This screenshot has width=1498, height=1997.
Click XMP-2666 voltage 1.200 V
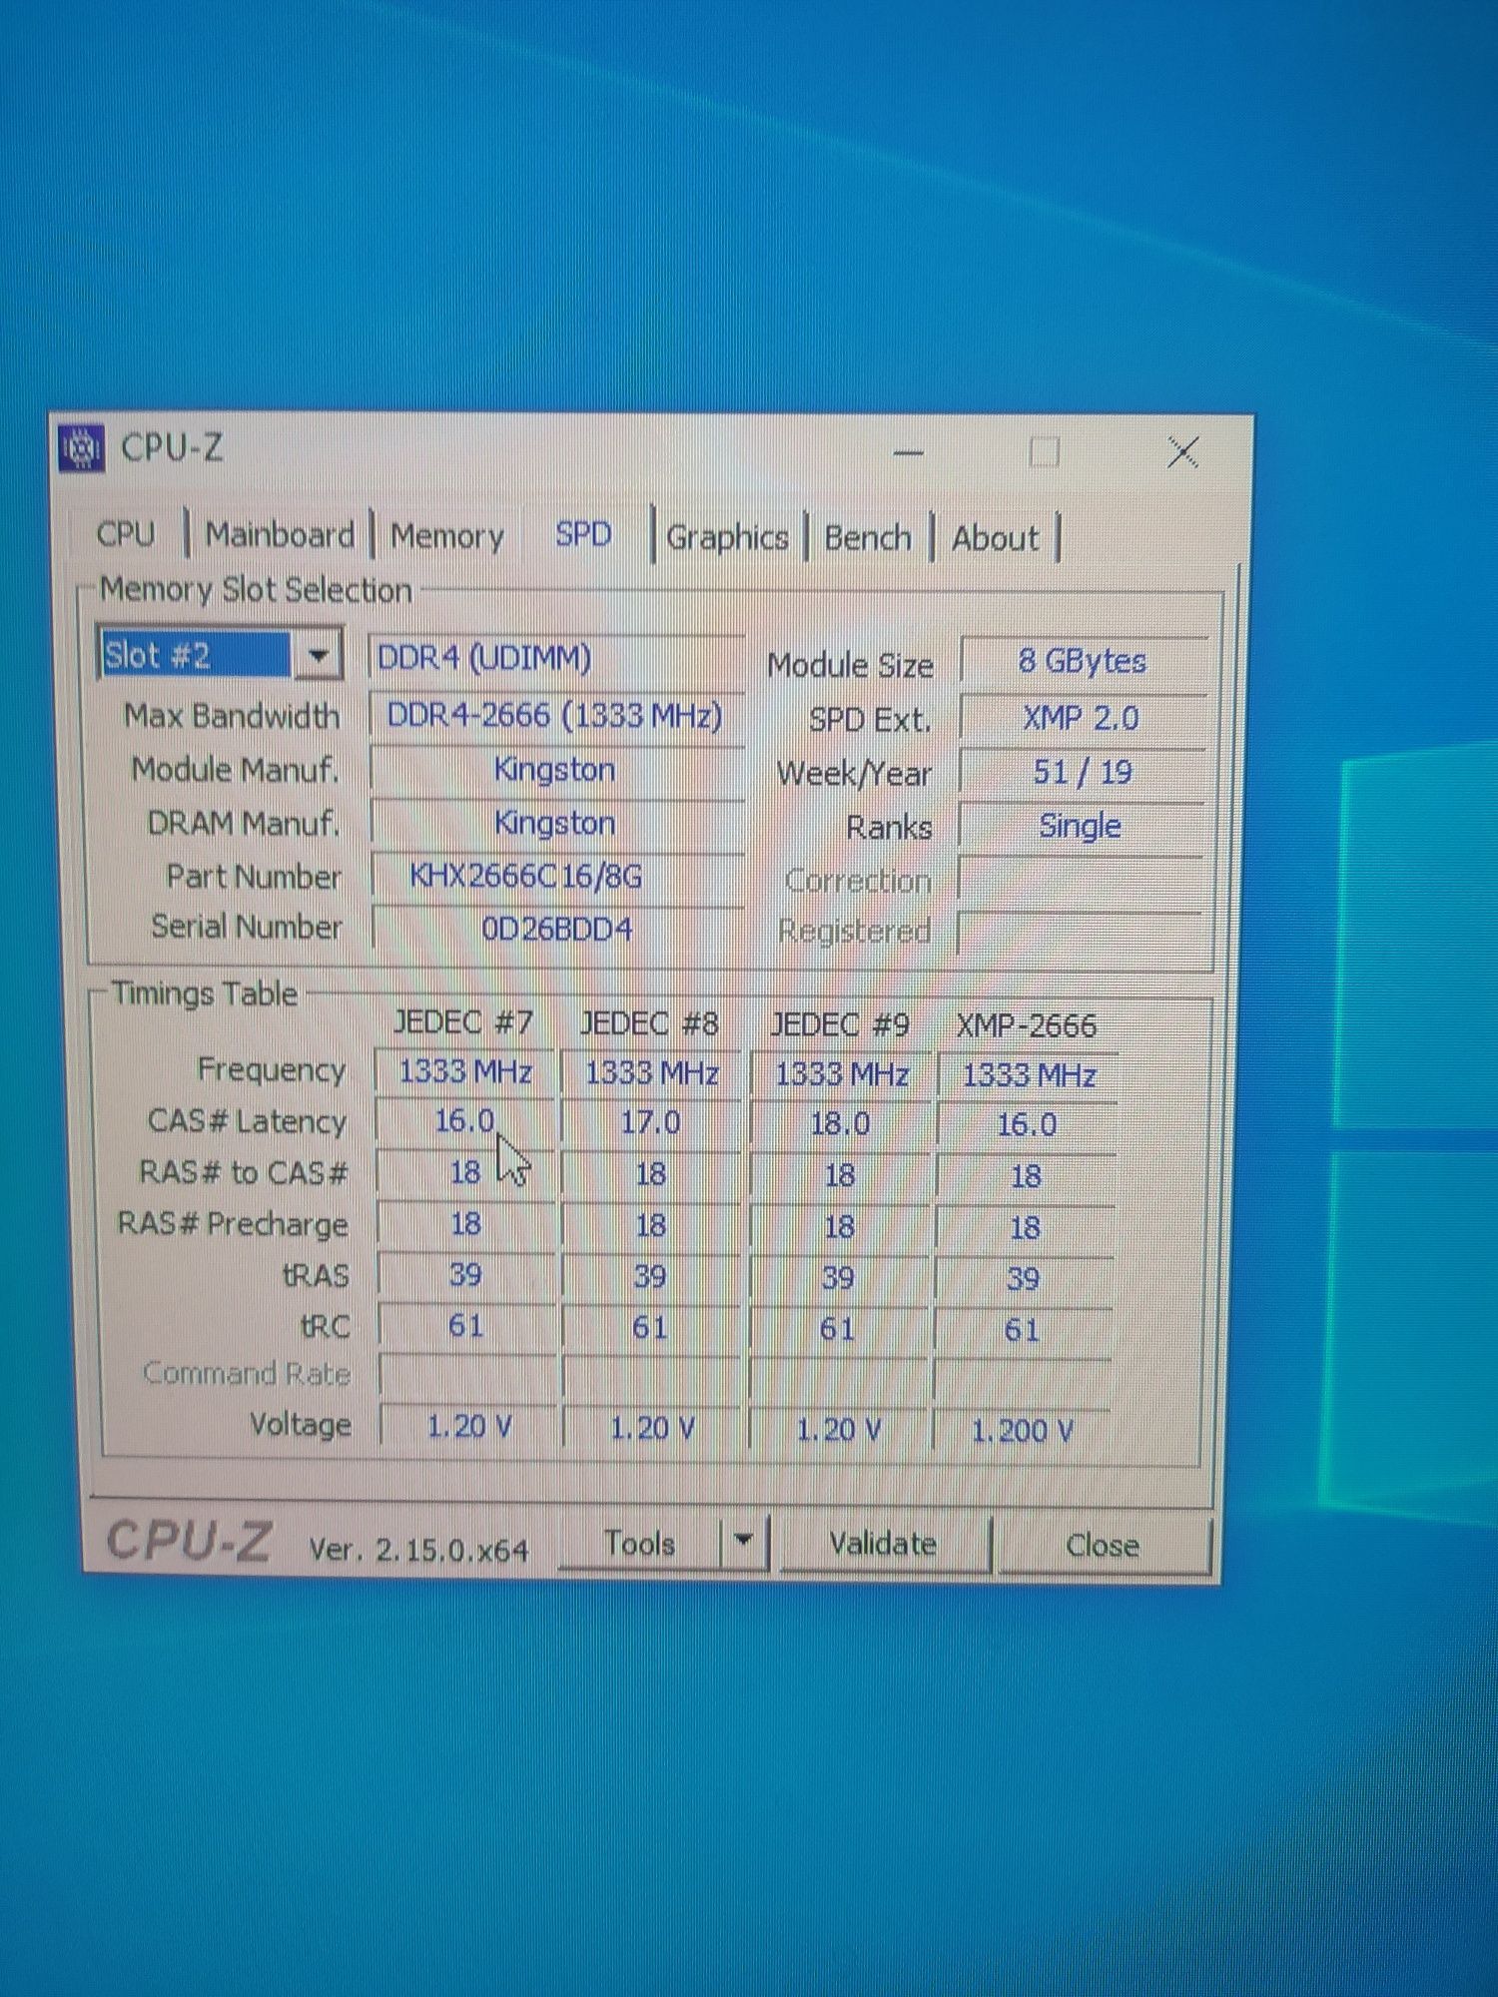pyautogui.click(x=1022, y=1431)
